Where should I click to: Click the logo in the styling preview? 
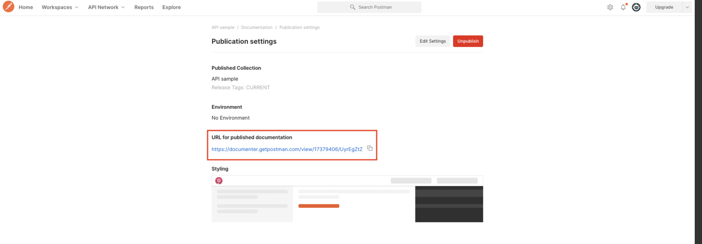219,180
